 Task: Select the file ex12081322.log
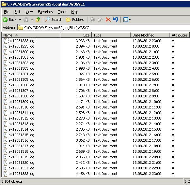[21, 174]
